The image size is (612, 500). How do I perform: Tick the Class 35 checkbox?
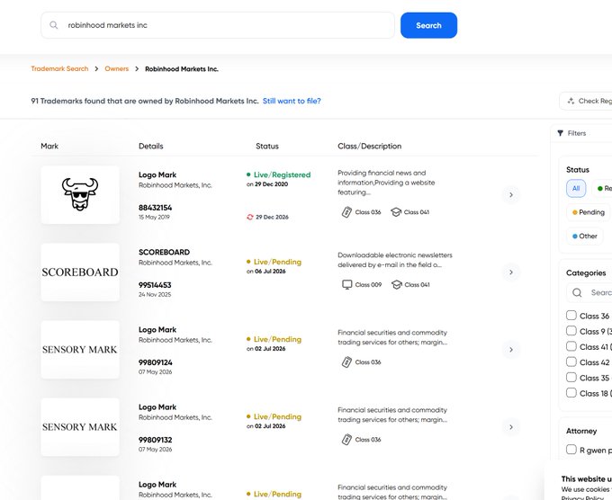571,377
